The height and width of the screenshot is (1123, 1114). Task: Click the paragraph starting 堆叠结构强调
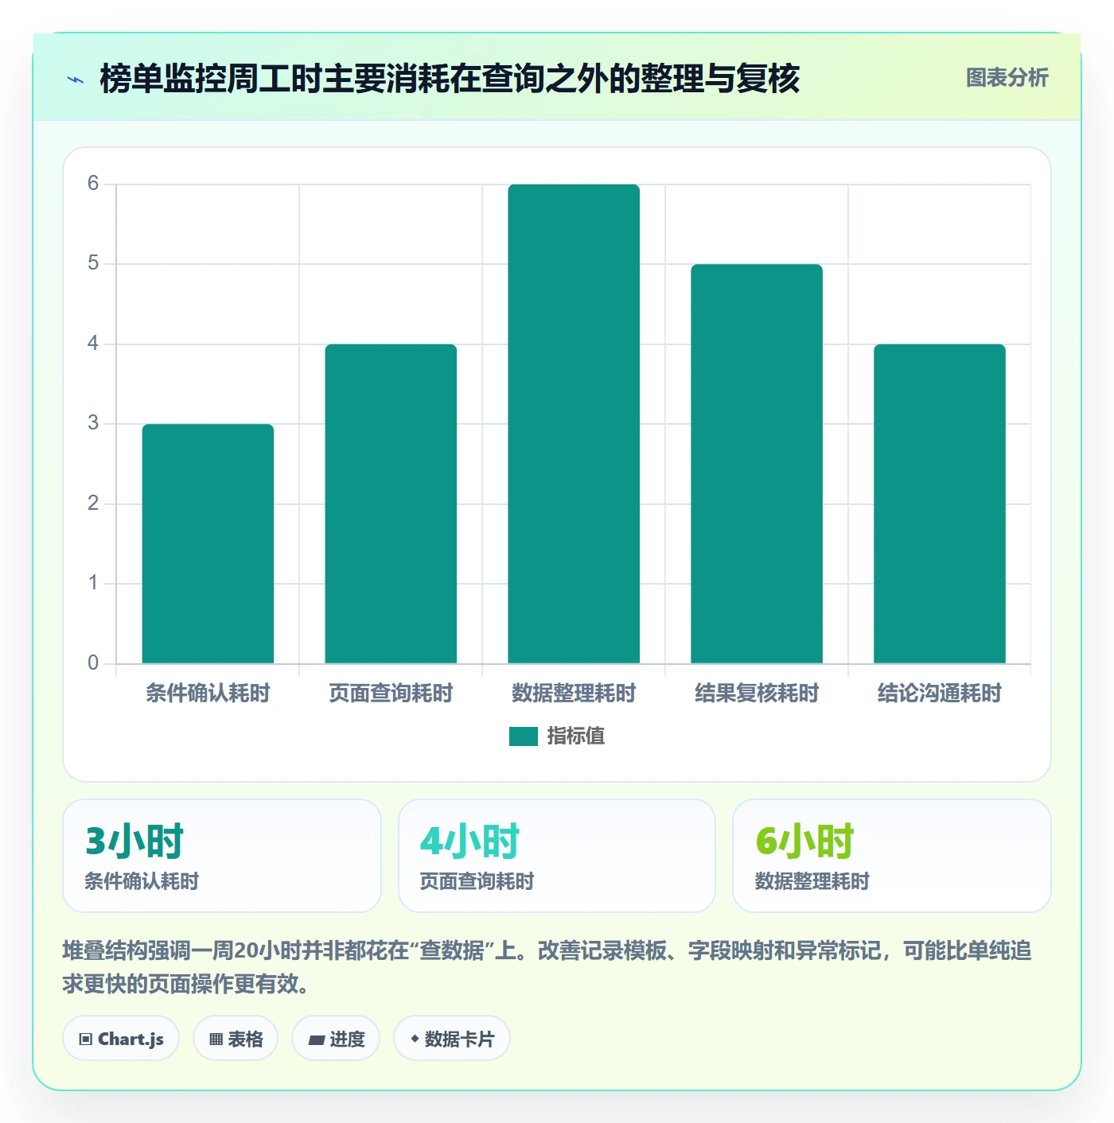(547, 967)
